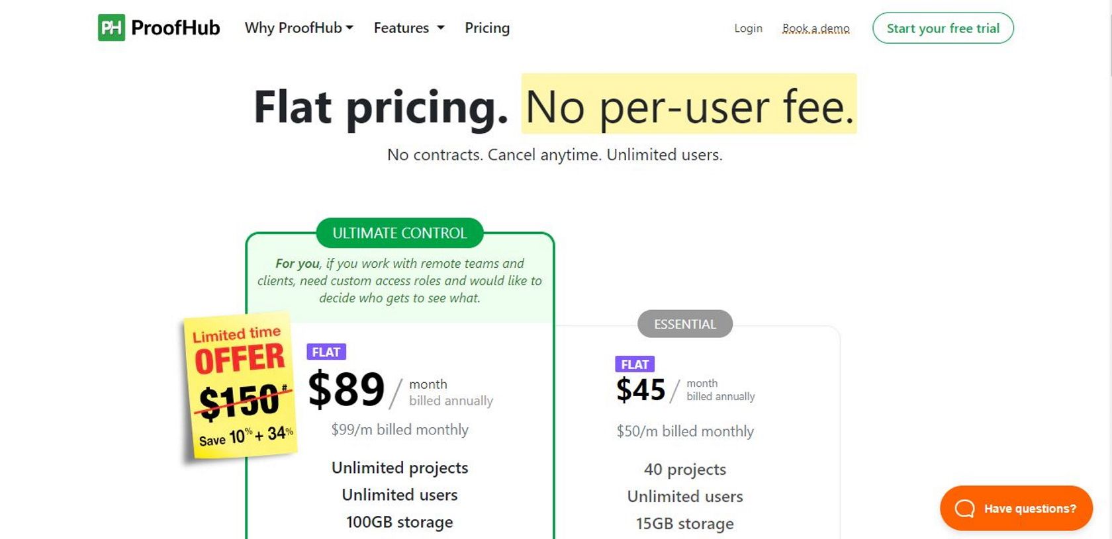This screenshot has width=1112, height=539.
Task: Click the $45 per month price
Action: (x=641, y=389)
